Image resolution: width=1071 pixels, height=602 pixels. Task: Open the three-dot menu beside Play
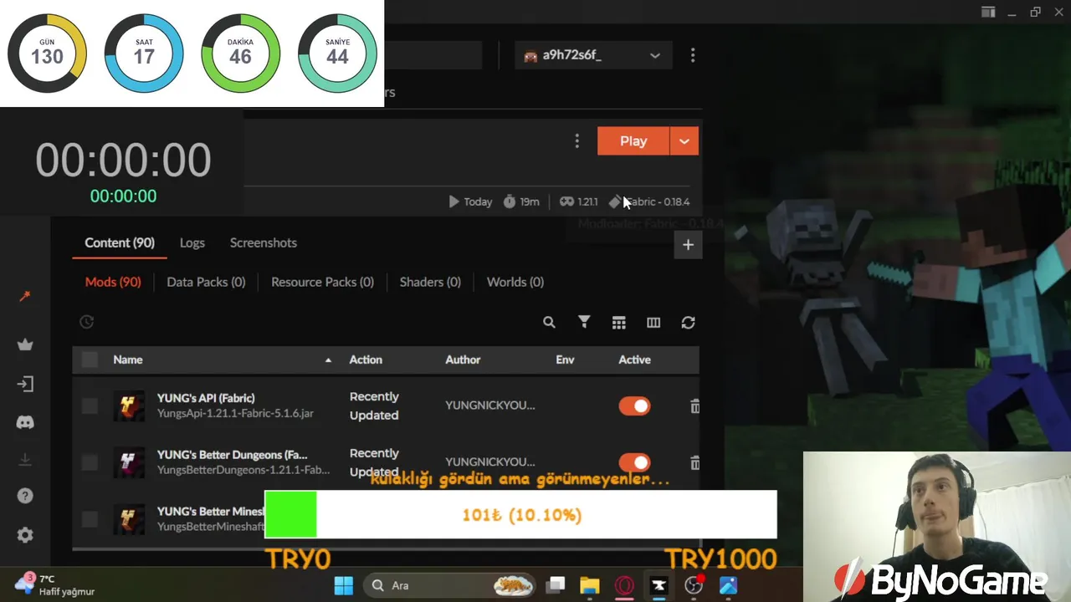pyautogui.click(x=576, y=141)
